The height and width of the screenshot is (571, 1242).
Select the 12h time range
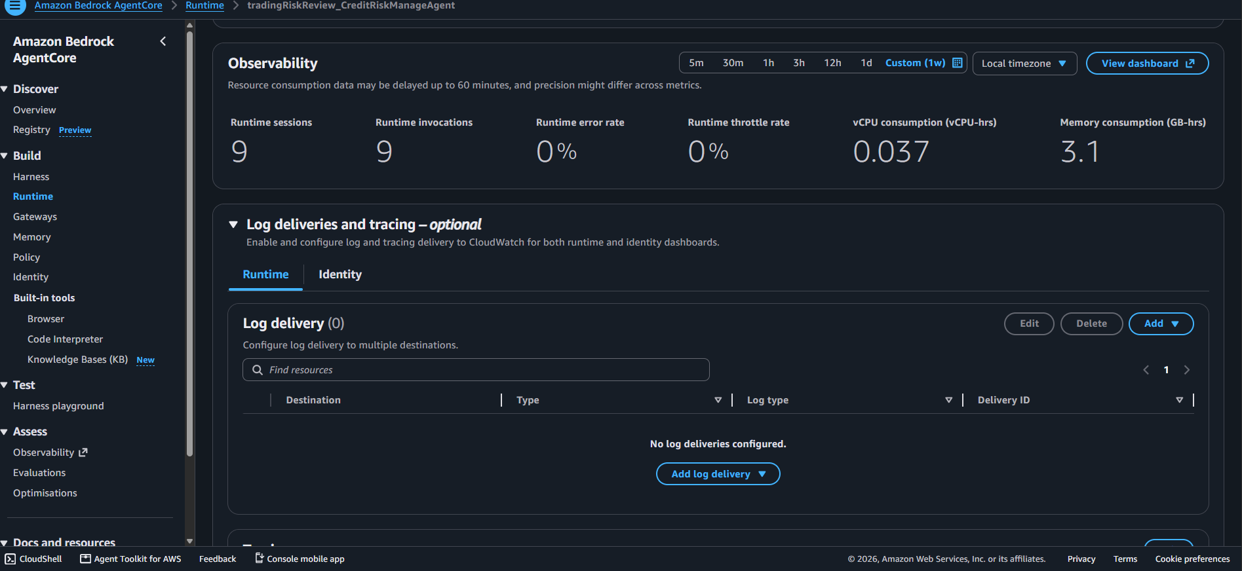832,63
